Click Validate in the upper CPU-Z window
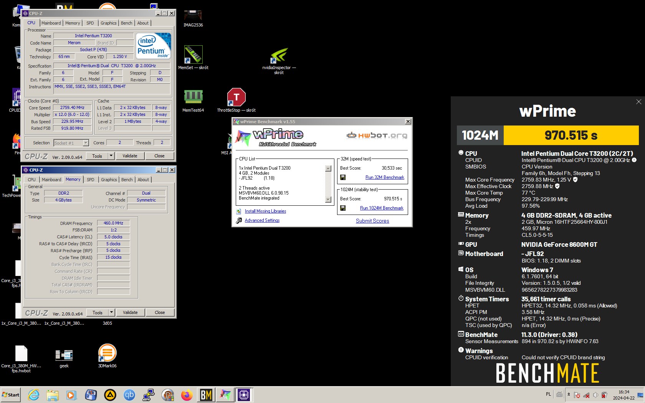The height and width of the screenshot is (403, 645). click(130, 156)
